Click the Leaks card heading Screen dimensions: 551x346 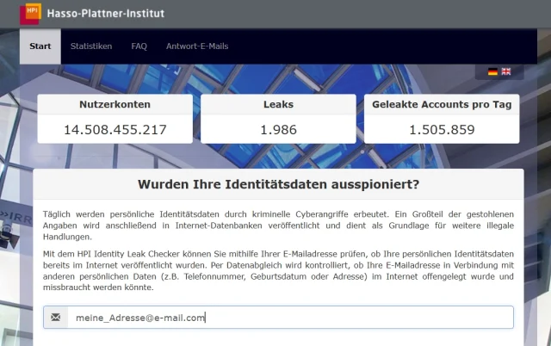[278, 104]
